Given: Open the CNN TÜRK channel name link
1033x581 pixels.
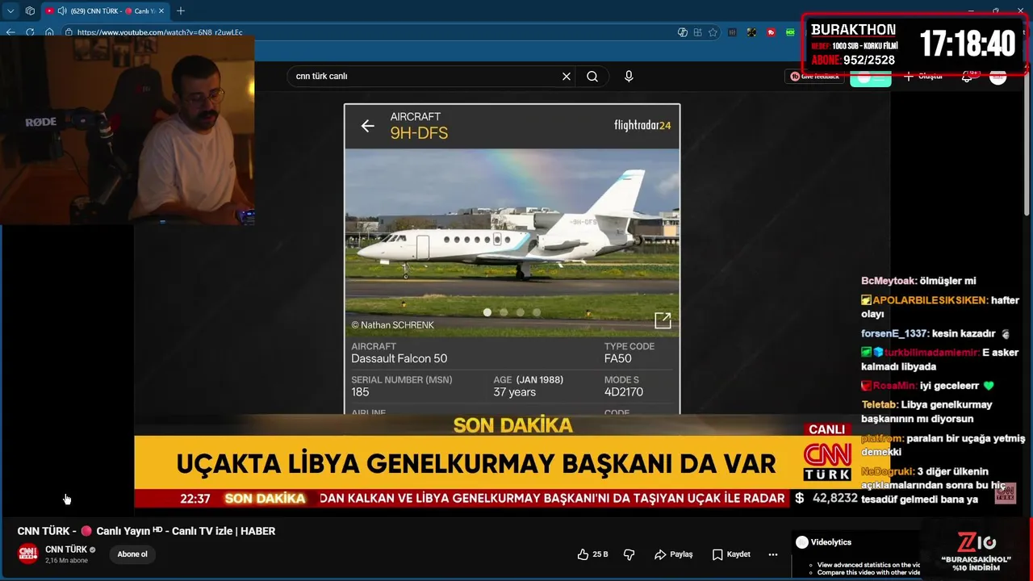Looking at the screenshot, I should pos(66,550).
